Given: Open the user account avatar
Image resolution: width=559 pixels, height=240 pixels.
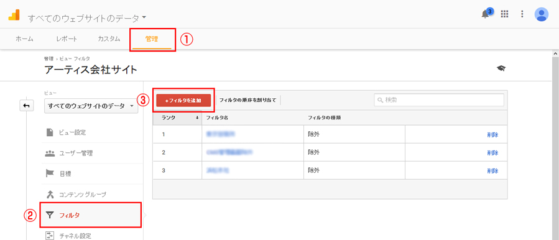Looking at the screenshot, I should [541, 14].
